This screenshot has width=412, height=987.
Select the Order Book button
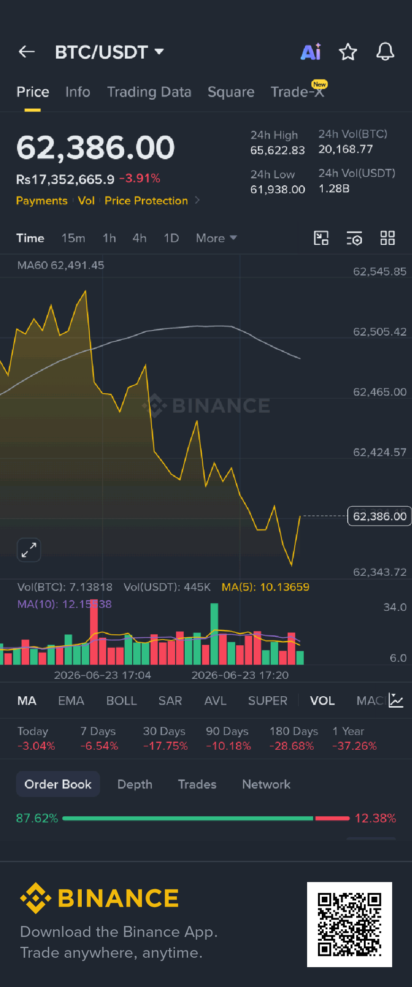(x=58, y=784)
